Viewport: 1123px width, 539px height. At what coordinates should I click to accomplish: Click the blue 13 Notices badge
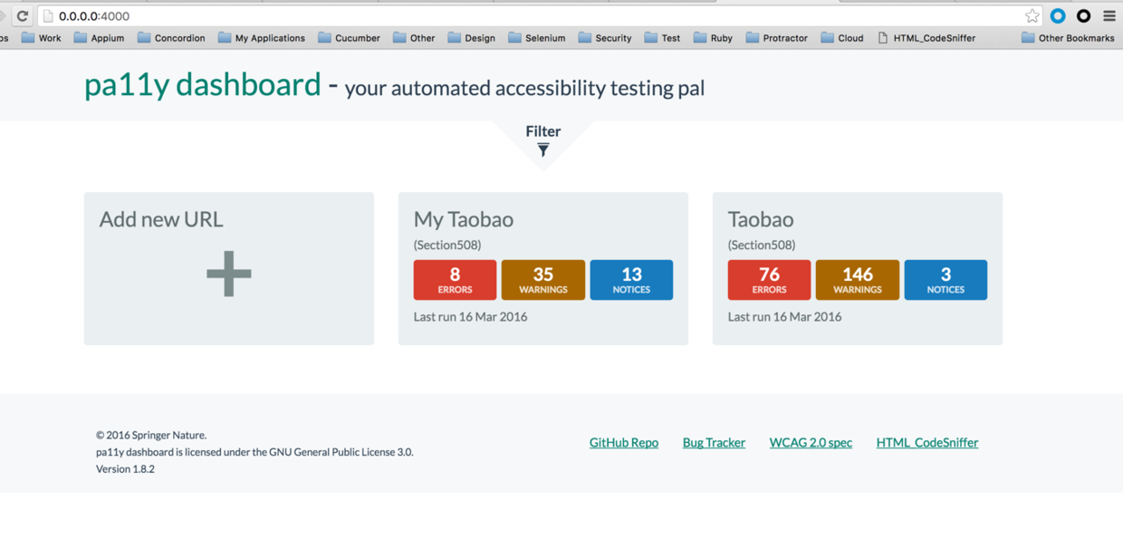[631, 280]
